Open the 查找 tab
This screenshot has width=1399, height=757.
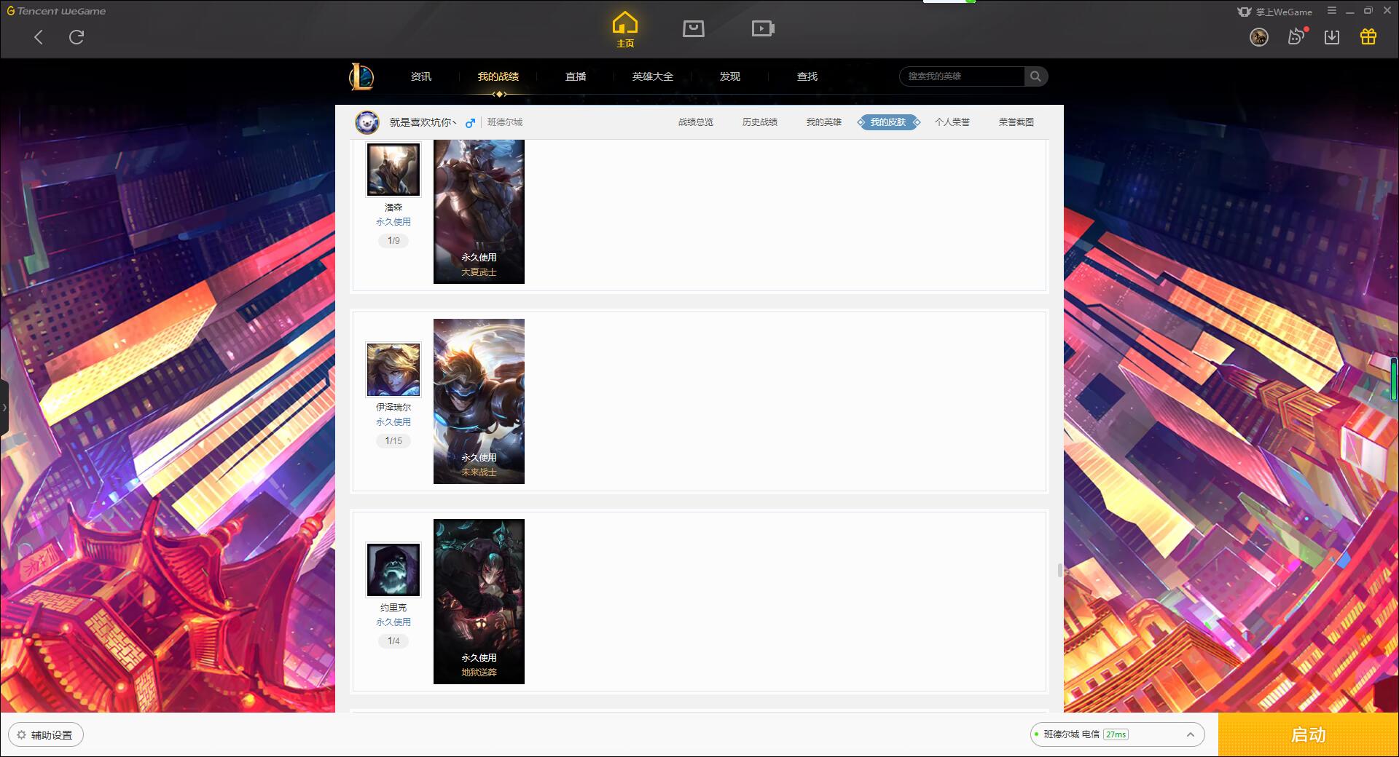tap(807, 76)
